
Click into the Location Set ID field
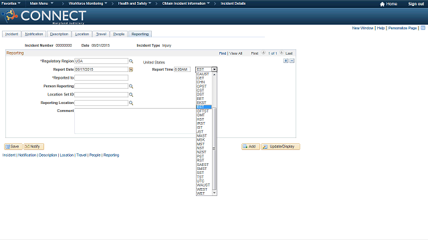coord(101,95)
